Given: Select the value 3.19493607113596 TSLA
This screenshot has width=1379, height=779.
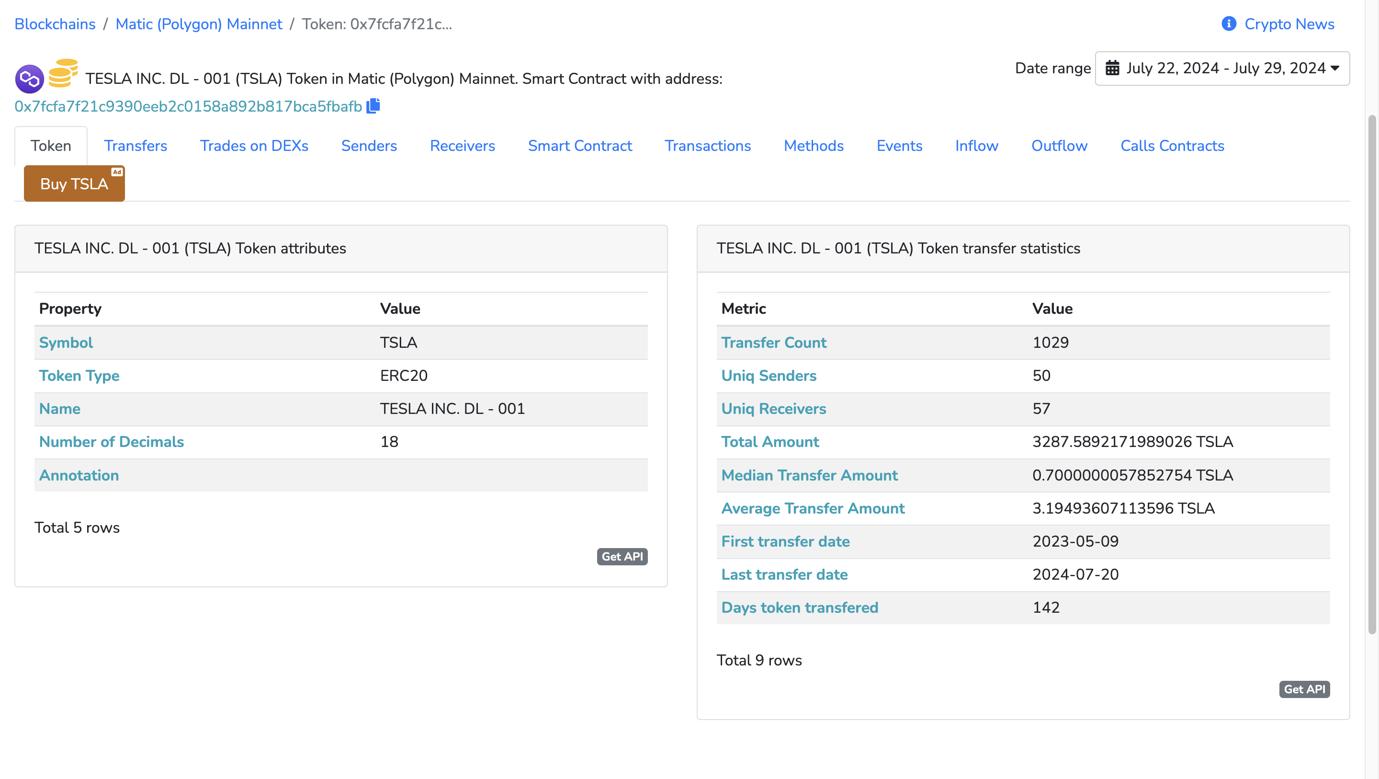Looking at the screenshot, I should pos(1123,508).
